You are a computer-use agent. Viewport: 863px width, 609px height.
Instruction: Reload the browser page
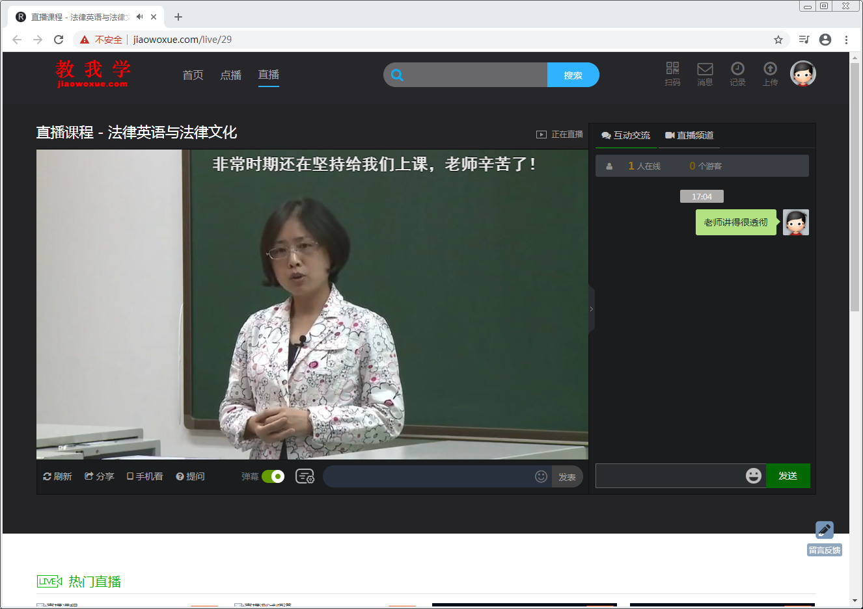tap(59, 40)
